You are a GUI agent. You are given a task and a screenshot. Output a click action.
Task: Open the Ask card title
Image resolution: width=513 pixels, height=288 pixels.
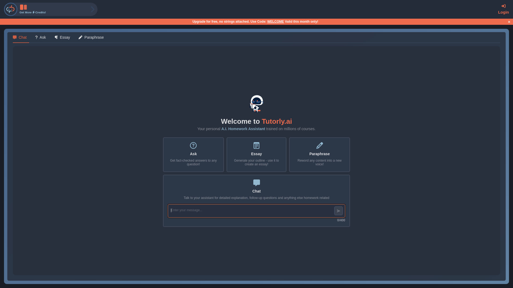coord(193,154)
